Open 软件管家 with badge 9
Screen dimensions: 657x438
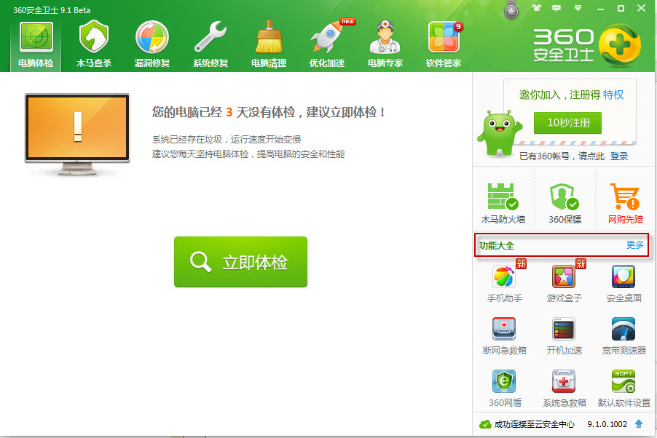point(444,45)
